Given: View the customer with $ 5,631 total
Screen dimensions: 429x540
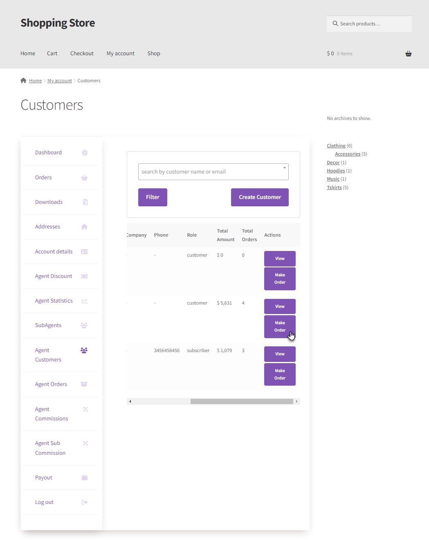Looking at the screenshot, I should (280, 307).
